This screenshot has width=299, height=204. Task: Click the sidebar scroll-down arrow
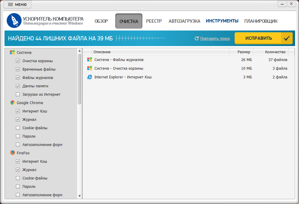(x=79, y=196)
